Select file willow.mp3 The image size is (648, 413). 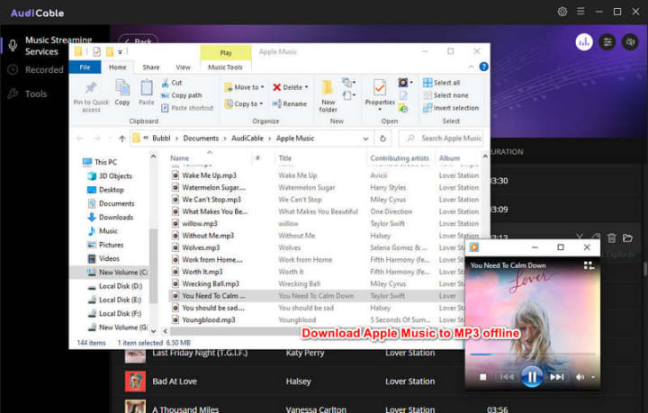pos(200,223)
